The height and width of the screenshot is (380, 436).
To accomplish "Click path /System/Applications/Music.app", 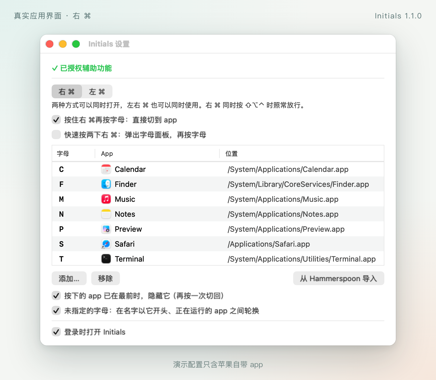I will [283, 199].
